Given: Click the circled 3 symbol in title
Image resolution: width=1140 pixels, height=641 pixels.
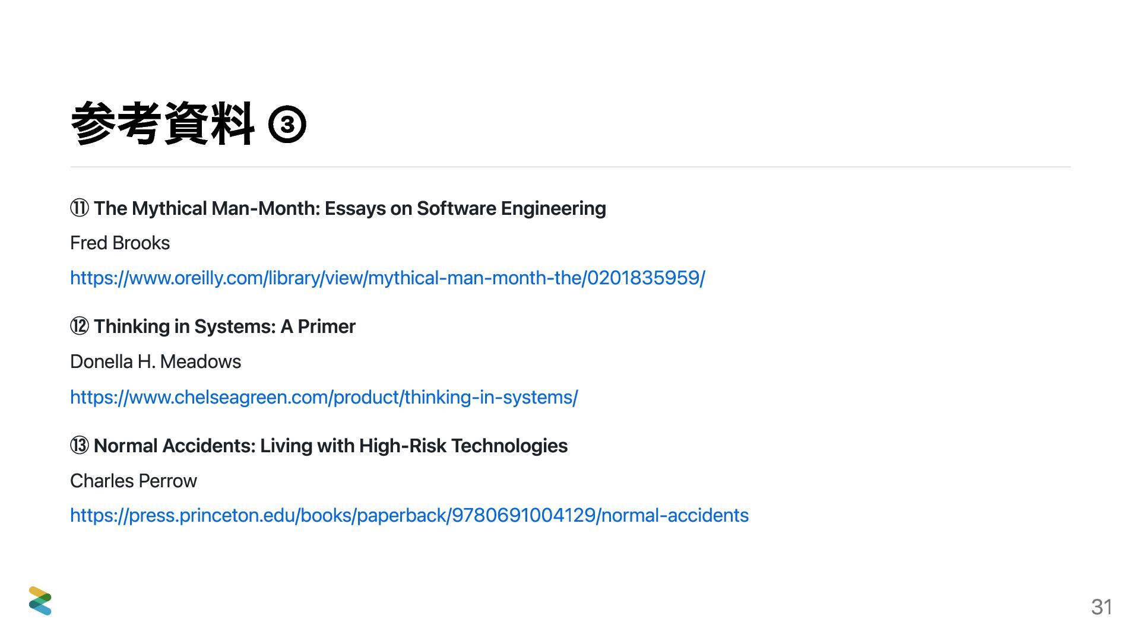Looking at the screenshot, I should tap(287, 125).
